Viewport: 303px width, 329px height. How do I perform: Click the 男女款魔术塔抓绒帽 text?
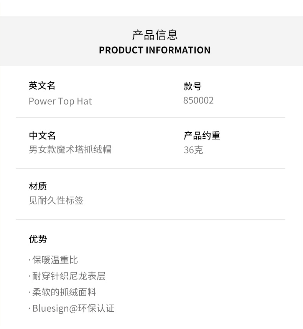tap(70, 150)
